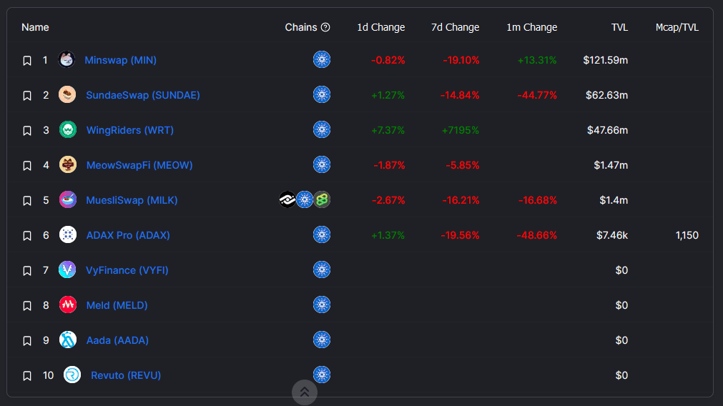The height and width of the screenshot is (406, 723).
Task: Select Minswap TVL value $121.59m
Action: click(x=606, y=60)
